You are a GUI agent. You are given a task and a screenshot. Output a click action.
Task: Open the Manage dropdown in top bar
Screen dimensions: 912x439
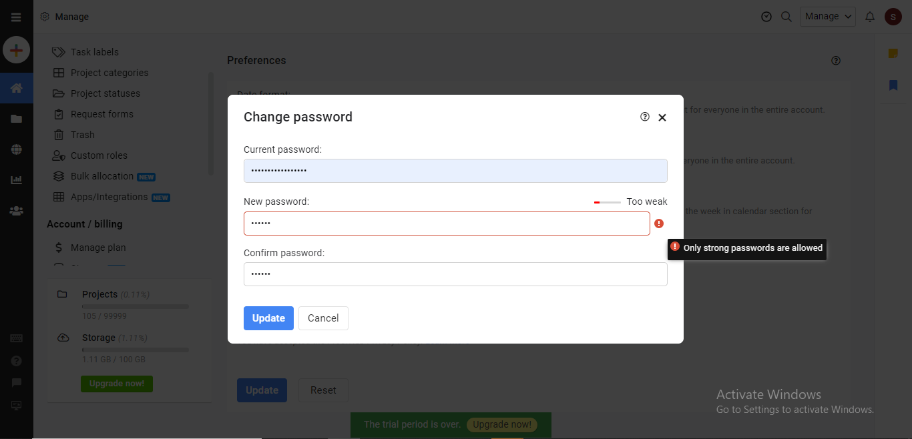827,16
